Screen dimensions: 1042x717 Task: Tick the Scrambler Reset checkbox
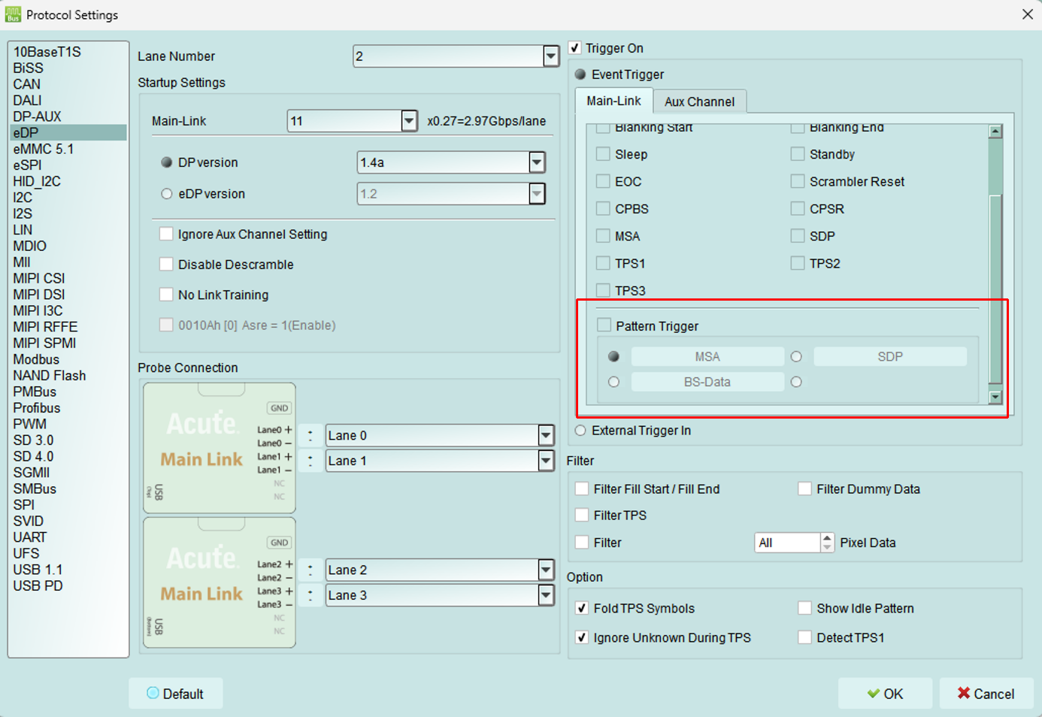tap(798, 181)
